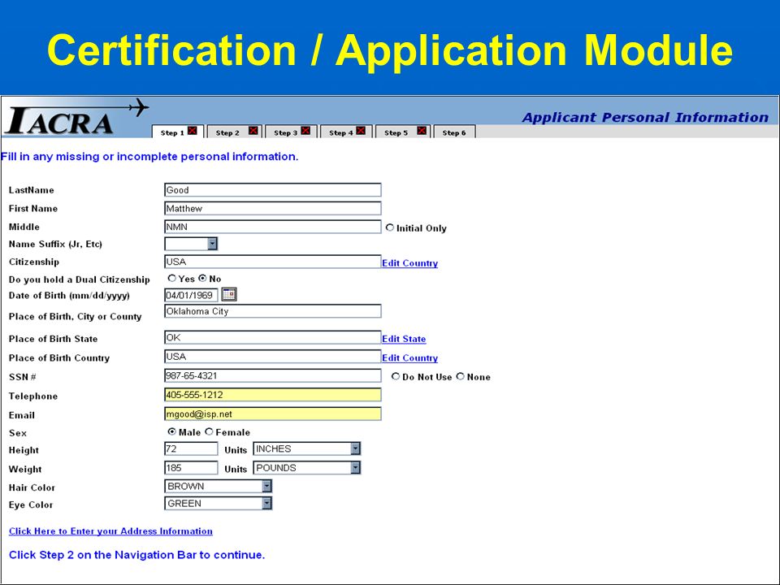The height and width of the screenshot is (585, 780).
Task: Click the Click Step 2 on the Navigation Bar text
Action: [136, 555]
